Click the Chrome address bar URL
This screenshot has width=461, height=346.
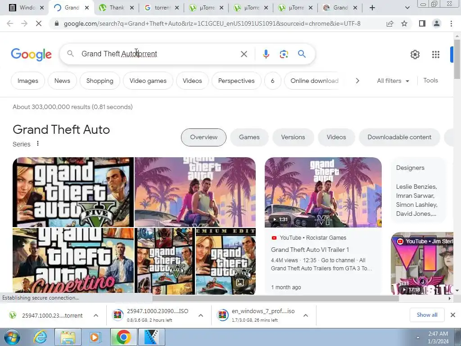pyautogui.click(x=212, y=23)
